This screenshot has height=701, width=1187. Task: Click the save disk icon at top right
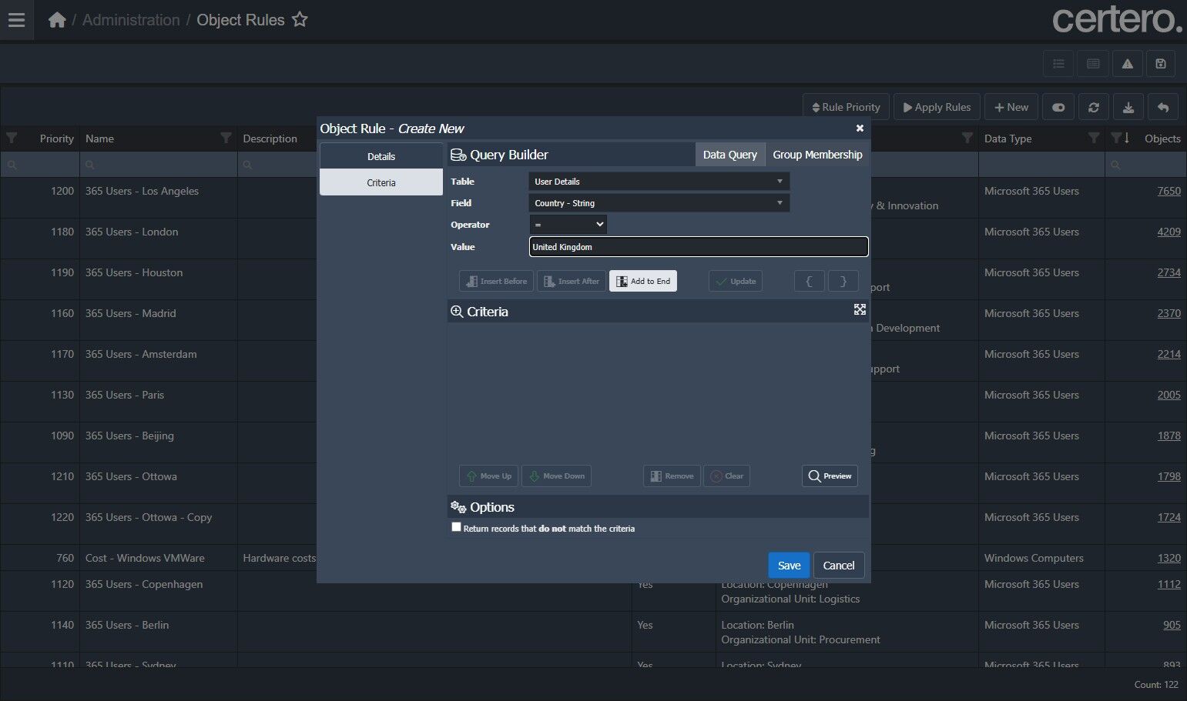(x=1160, y=64)
